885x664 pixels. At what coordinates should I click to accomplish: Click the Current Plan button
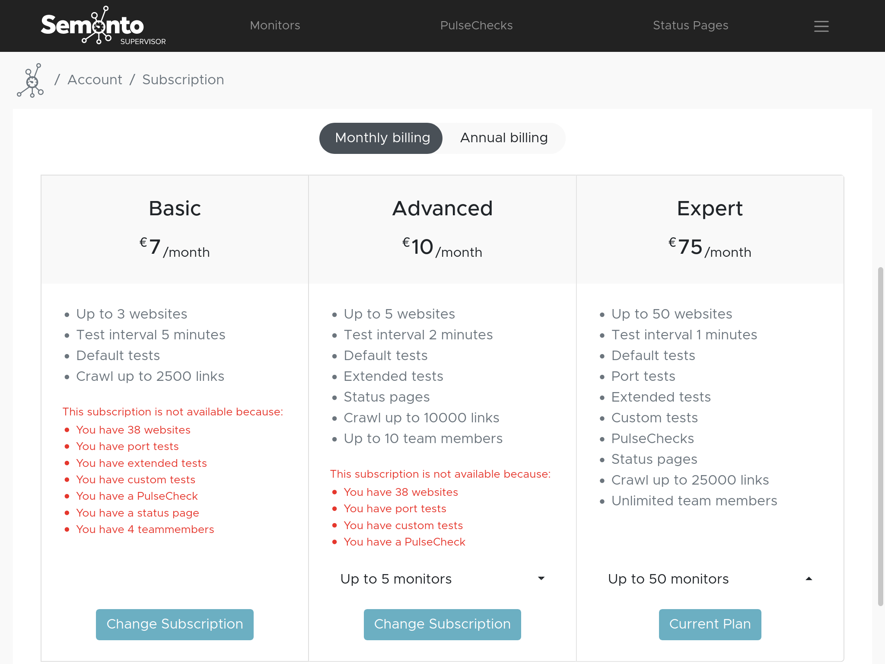pos(710,624)
